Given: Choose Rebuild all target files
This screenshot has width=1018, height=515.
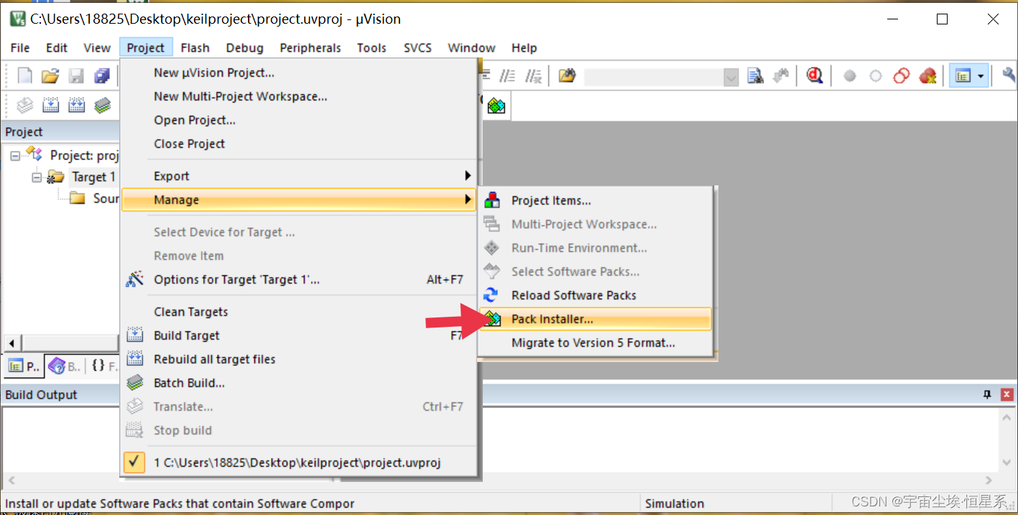Looking at the screenshot, I should (x=298, y=359).
